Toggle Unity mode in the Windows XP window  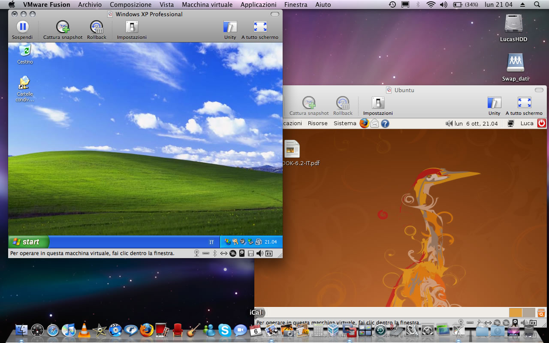point(230,30)
